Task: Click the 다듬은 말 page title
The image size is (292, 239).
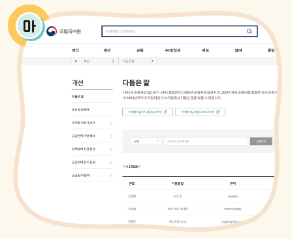Action: [136, 83]
